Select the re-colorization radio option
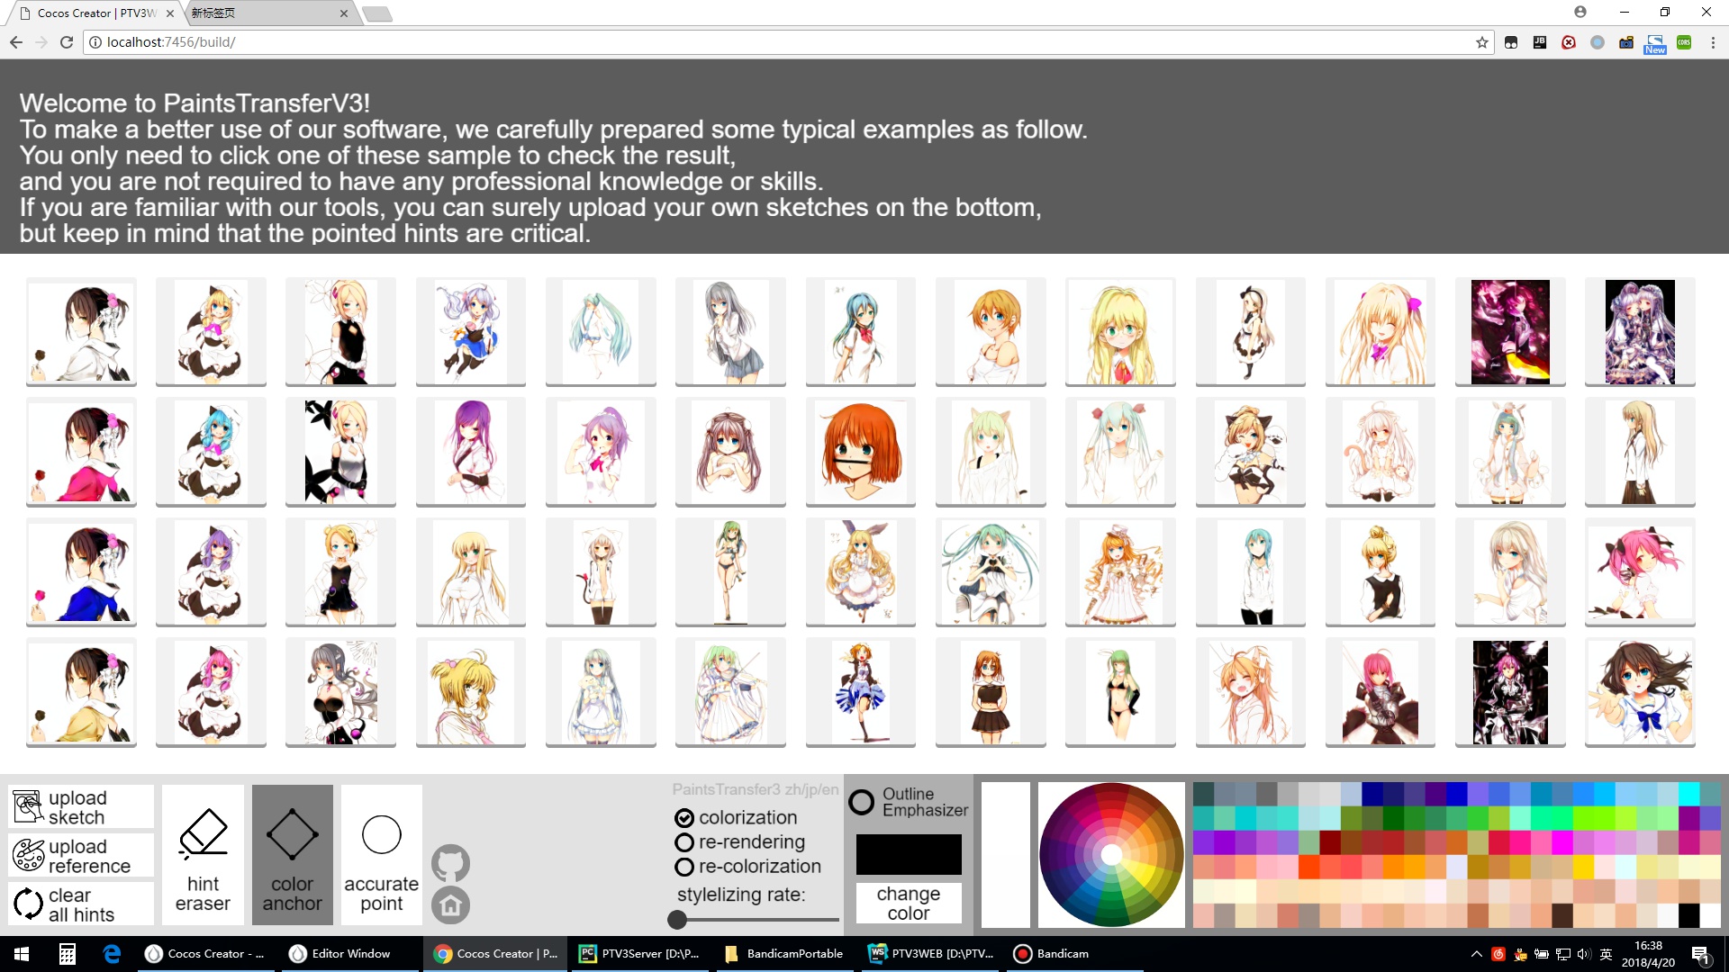This screenshot has width=1729, height=972. click(684, 867)
